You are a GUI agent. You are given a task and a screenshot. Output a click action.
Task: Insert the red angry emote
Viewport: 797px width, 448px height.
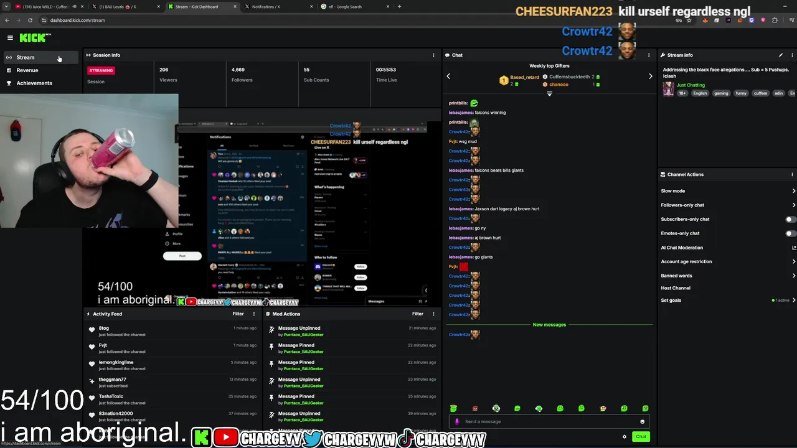click(474, 409)
